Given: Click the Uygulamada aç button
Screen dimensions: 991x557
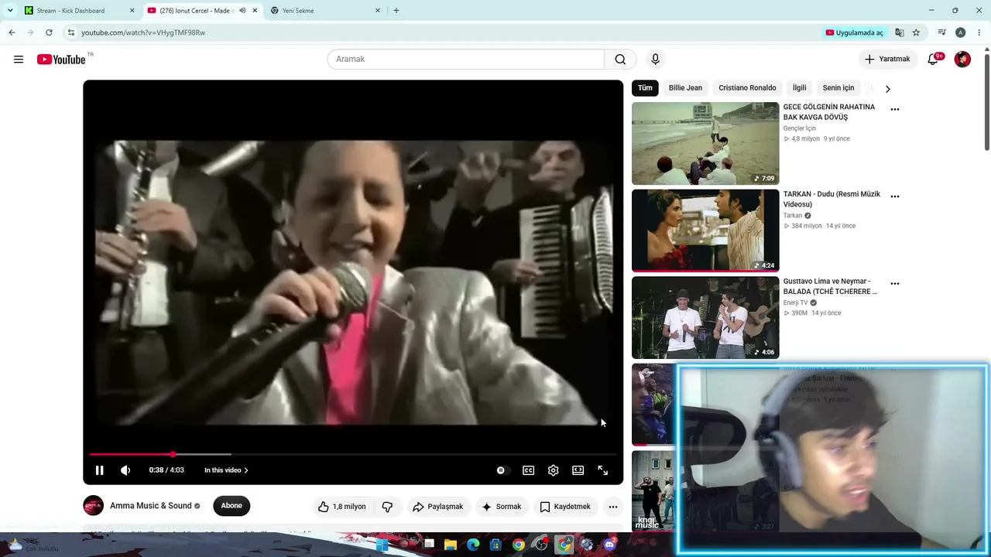Looking at the screenshot, I should (855, 32).
